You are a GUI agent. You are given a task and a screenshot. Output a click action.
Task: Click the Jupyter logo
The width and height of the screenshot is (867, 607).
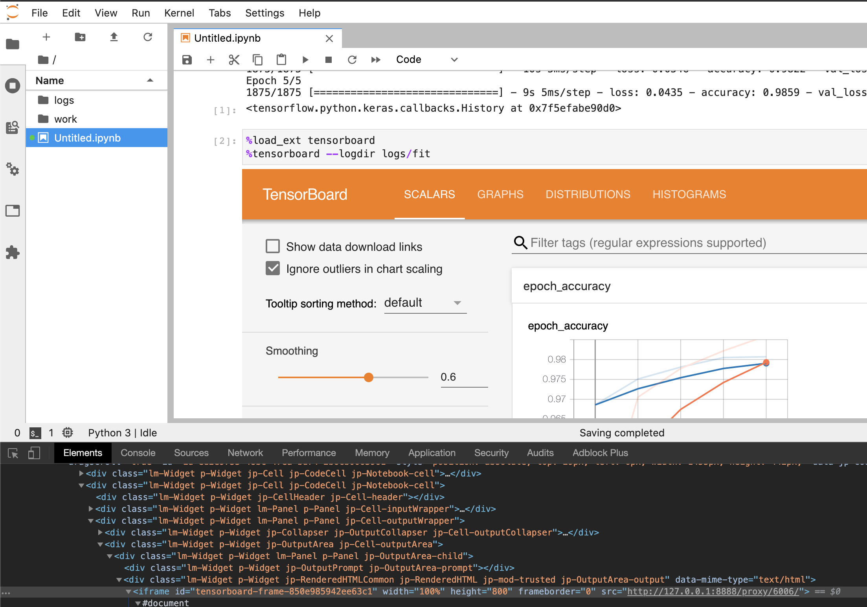(13, 12)
